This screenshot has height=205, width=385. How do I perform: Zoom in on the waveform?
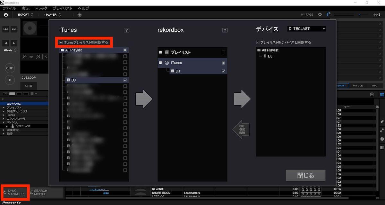click(x=25, y=57)
